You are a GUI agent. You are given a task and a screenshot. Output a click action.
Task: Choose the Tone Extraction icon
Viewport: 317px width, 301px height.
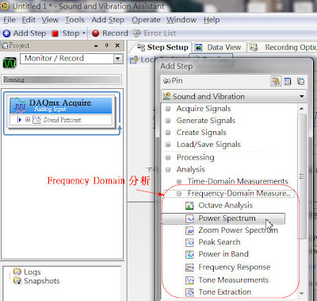pyautogui.click(x=189, y=292)
